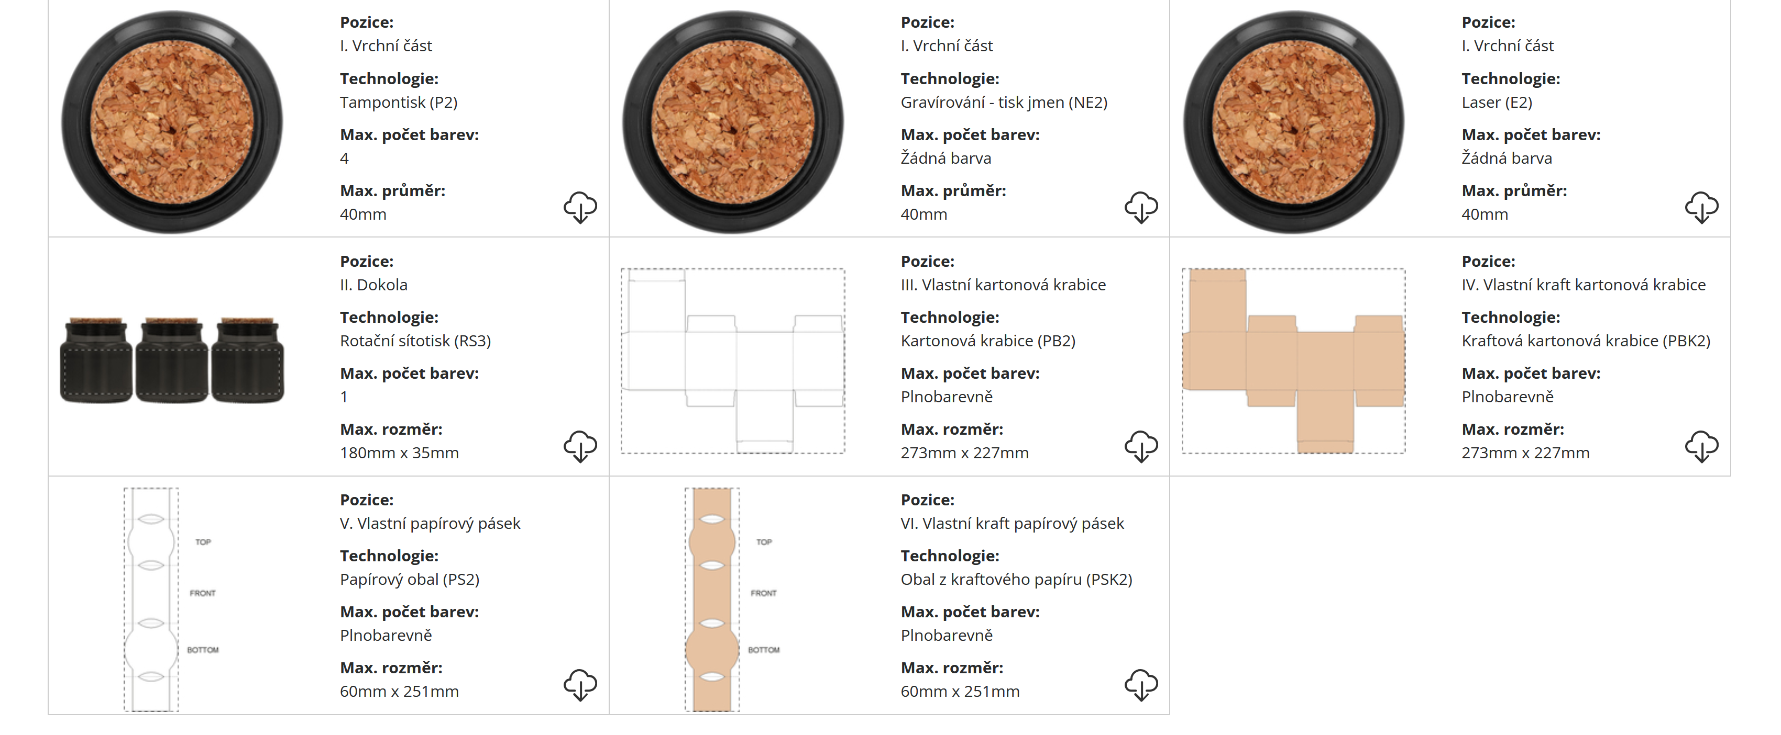The image size is (1781, 735).
Task: Open the white carton box layout image
Action: pos(733,360)
